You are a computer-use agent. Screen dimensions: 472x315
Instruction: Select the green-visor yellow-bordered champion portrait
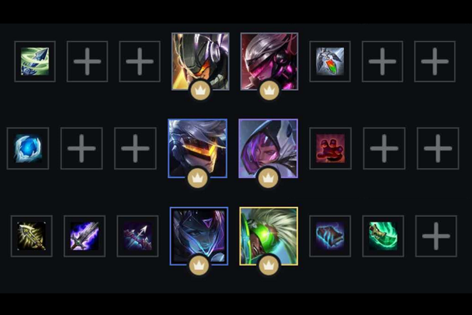point(269,236)
